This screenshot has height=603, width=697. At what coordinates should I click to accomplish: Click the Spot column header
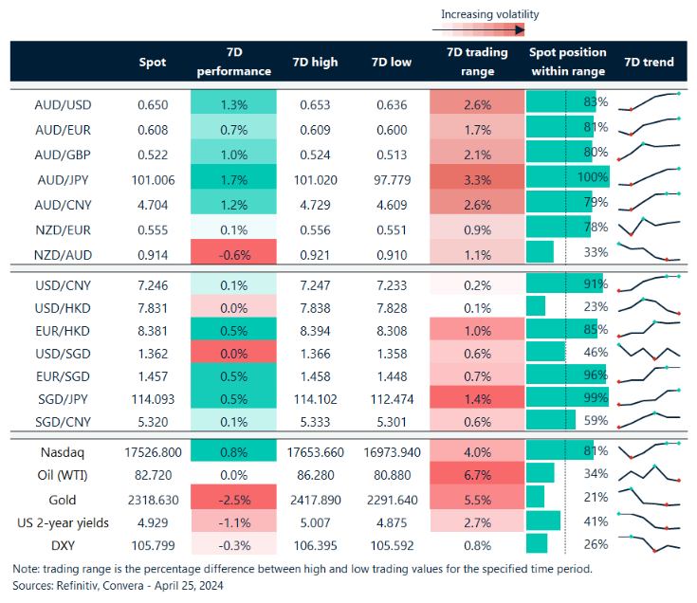click(152, 63)
